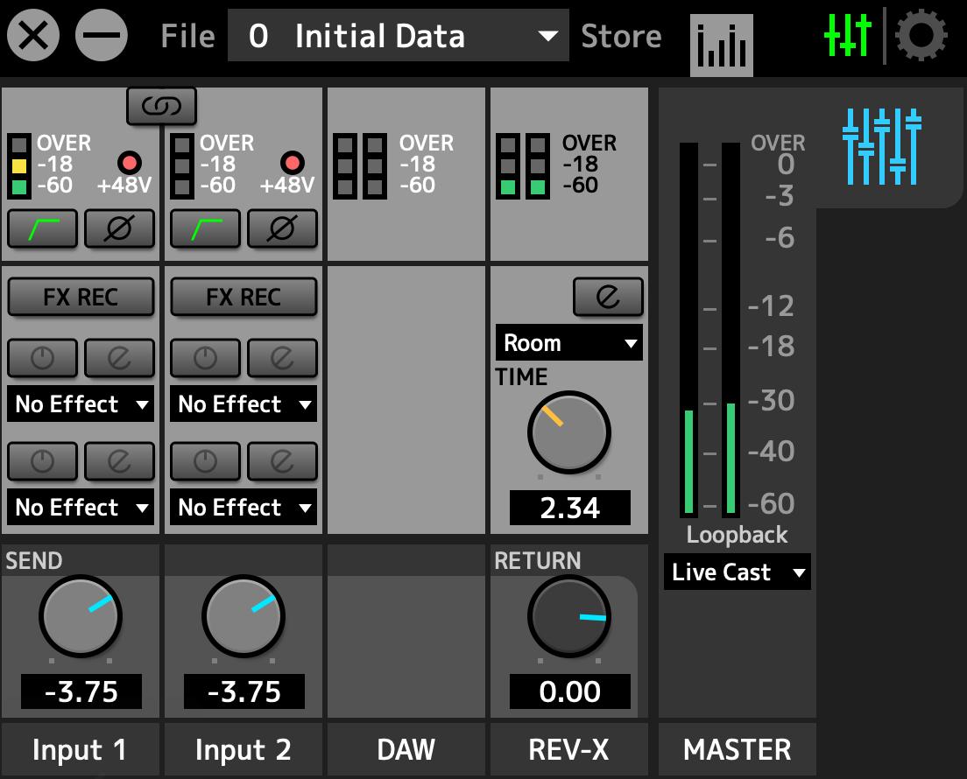Viewport: 967px width, 779px height.
Task: Enable FX REC on Input 2
Action: [x=244, y=297]
